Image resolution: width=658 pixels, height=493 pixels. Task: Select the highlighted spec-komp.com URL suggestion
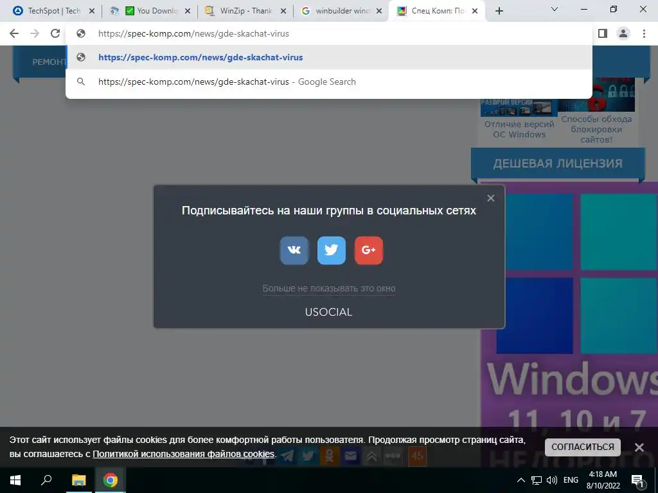point(329,57)
